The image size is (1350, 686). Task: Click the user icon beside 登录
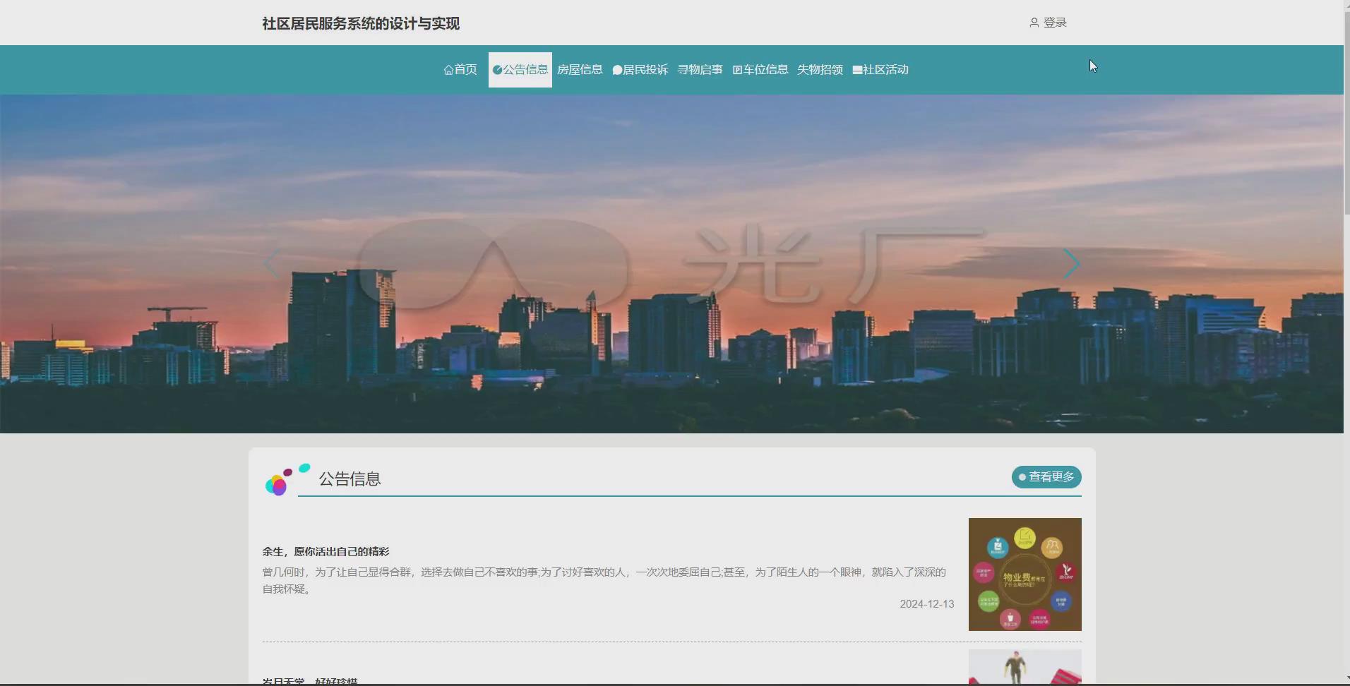click(1033, 22)
